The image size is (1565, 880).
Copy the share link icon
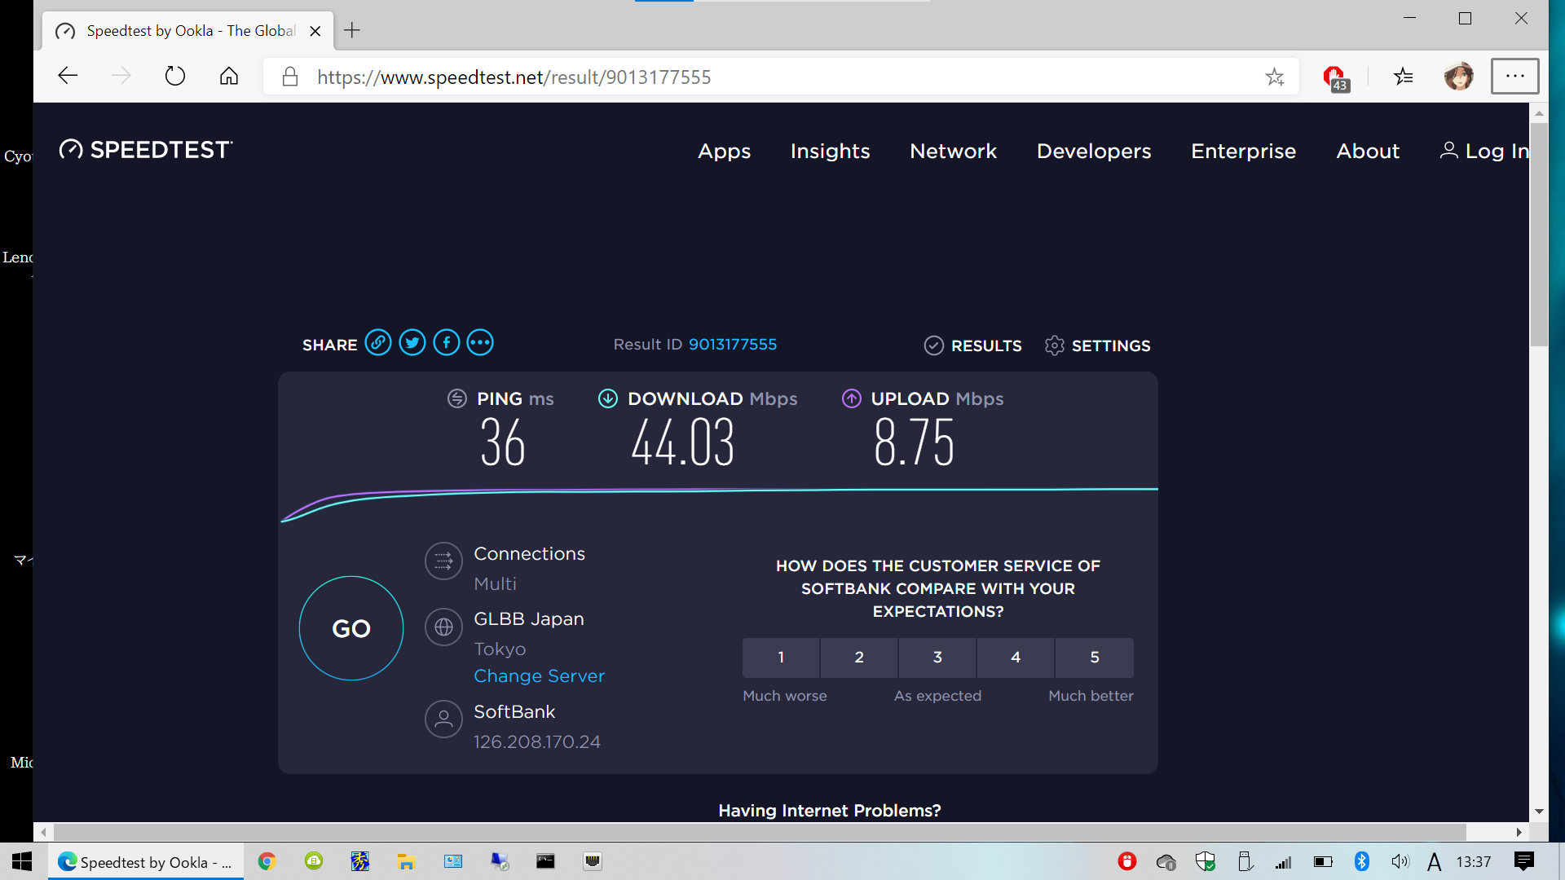377,343
